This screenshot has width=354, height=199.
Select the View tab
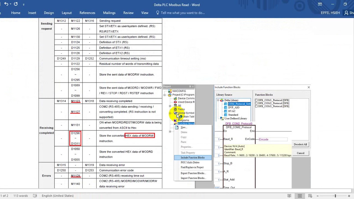tap(145, 13)
